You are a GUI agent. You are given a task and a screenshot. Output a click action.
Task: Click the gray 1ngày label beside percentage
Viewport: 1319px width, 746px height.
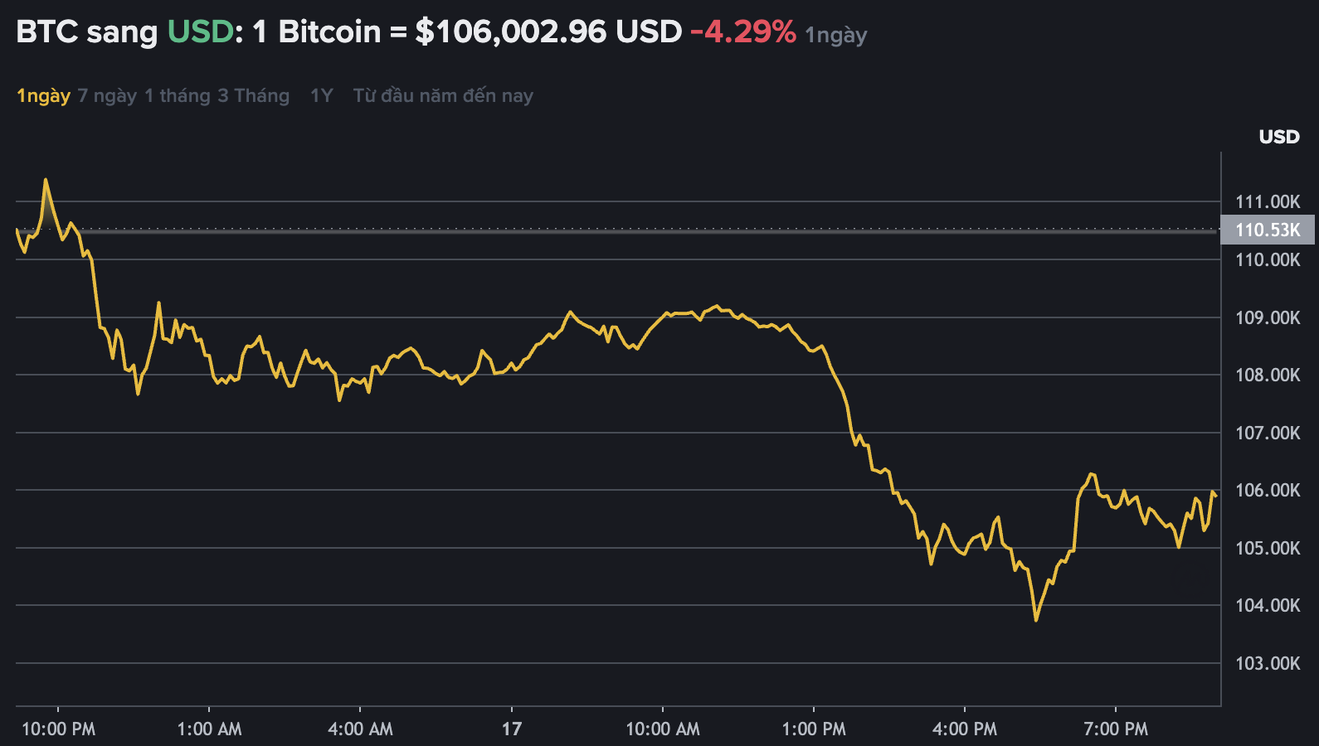tap(836, 36)
